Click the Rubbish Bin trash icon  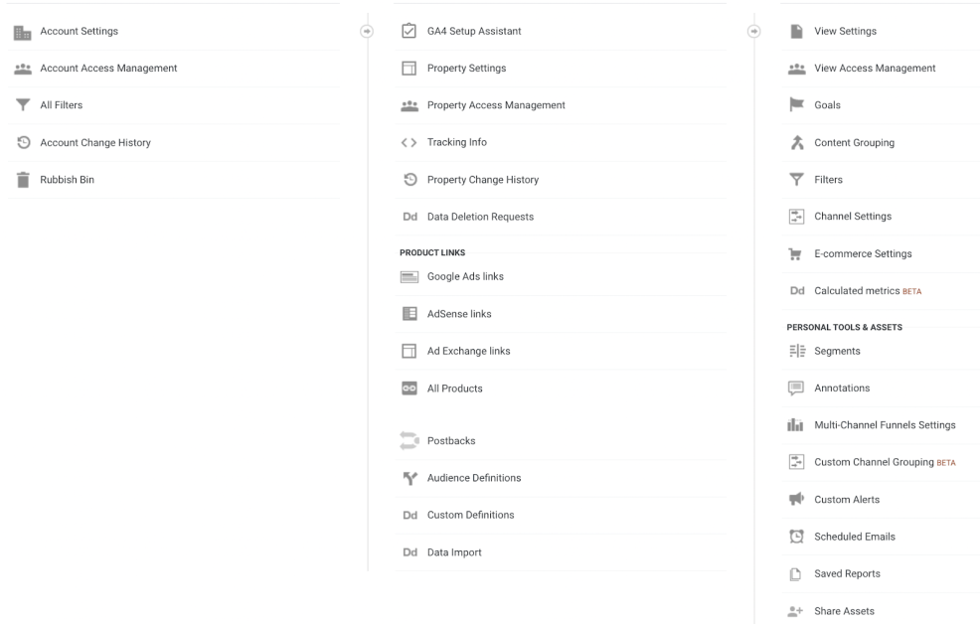point(23,180)
